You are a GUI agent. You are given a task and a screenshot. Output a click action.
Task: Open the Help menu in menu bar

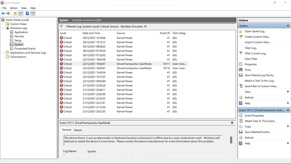[33, 8]
